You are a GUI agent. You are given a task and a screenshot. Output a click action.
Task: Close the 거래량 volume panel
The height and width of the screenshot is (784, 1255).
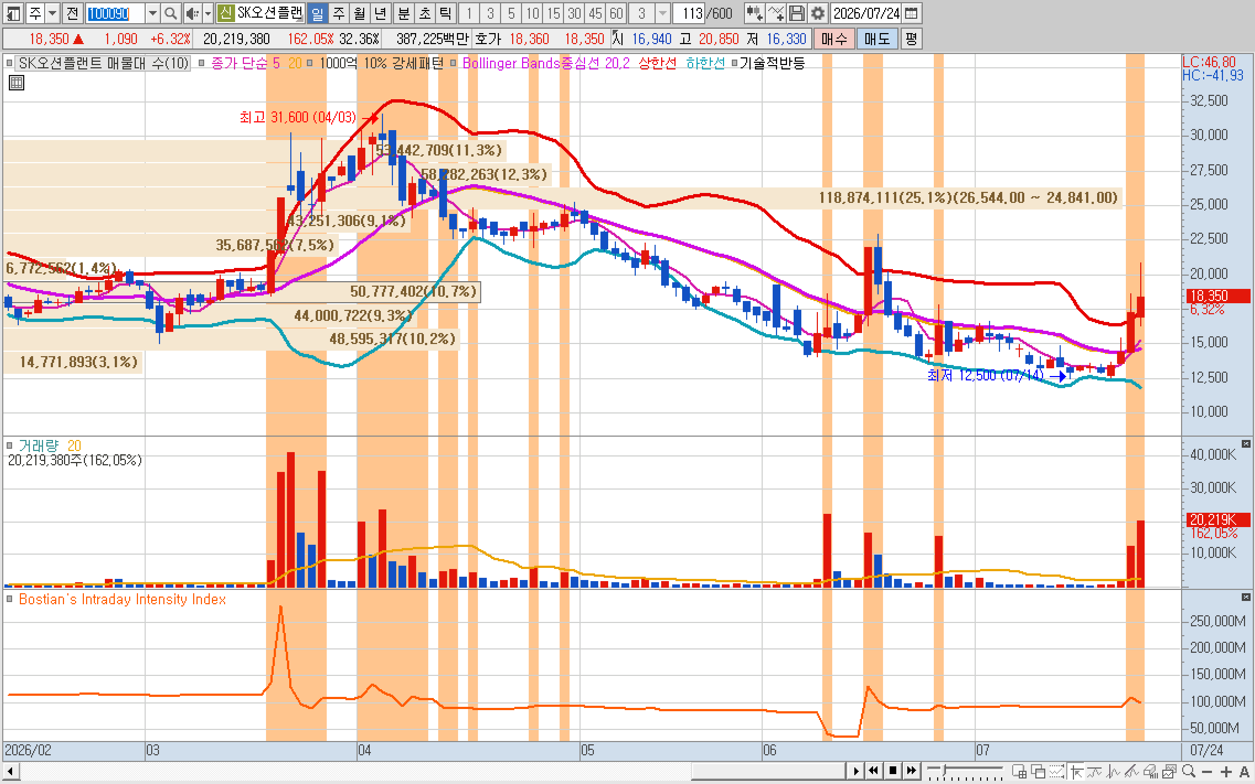[1246, 444]
